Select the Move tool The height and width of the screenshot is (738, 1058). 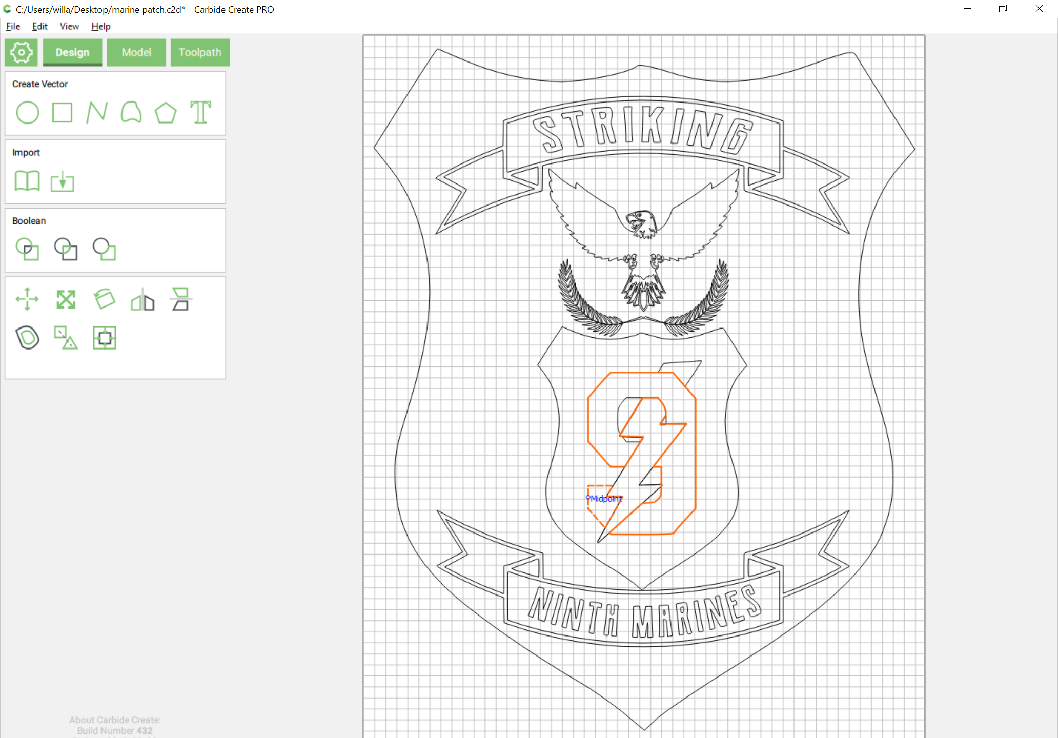coord(27,299)
